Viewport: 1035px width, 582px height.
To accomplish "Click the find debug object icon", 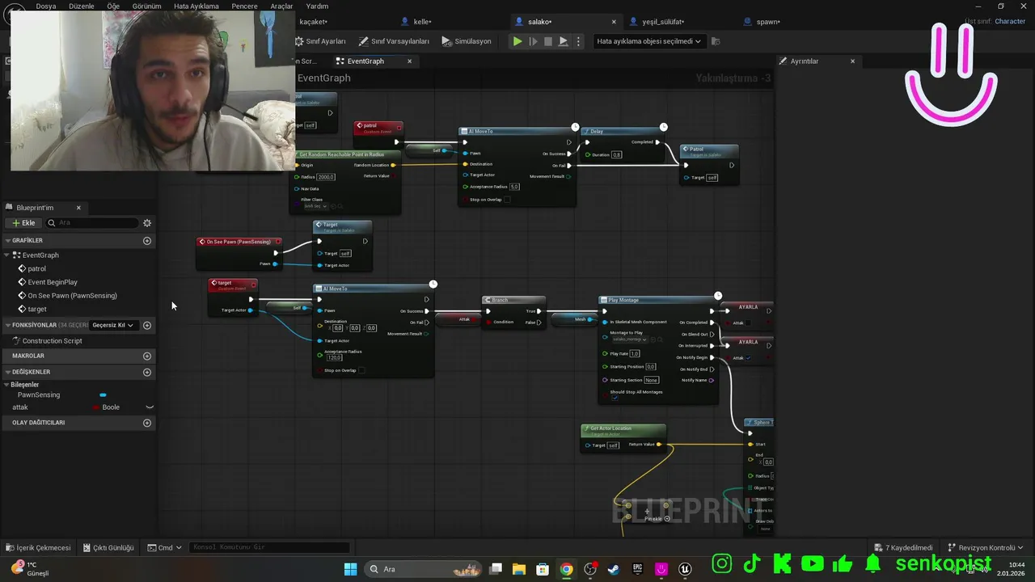I will point(716,41).
